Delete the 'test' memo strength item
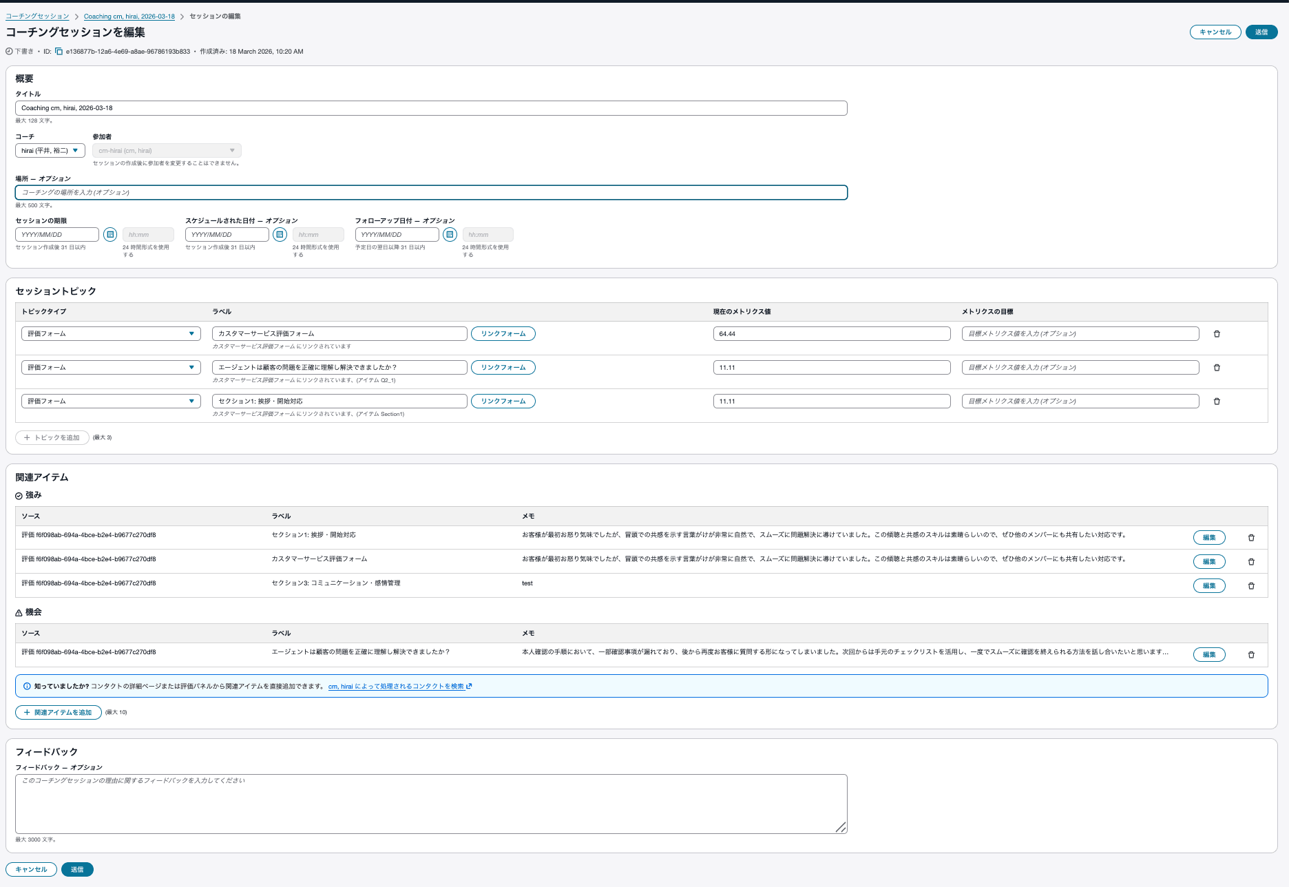 pyautogui.click(x=1251, y=586)
